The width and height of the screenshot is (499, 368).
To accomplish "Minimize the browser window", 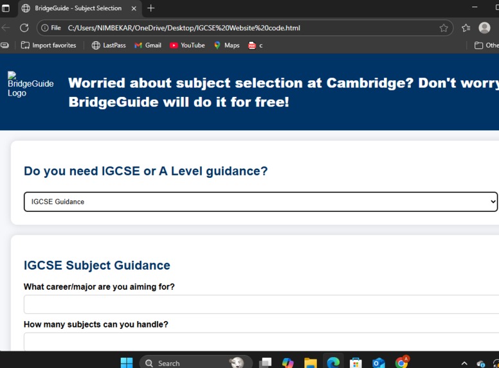I will click(x=475, y=7).
